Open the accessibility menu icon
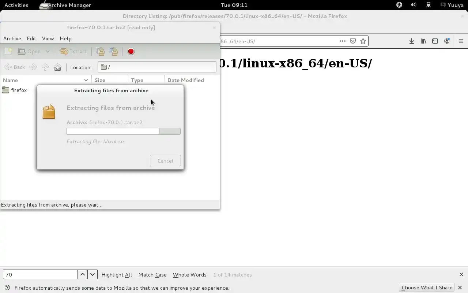The image size is (468, 293). 399,5
